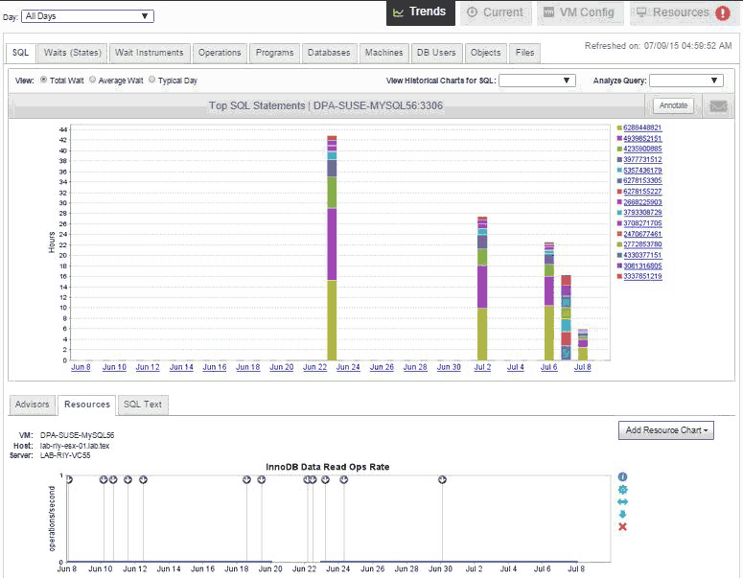Click server name LAB-RIY-VC55
The image size is (743, 578).
point(65,455)
